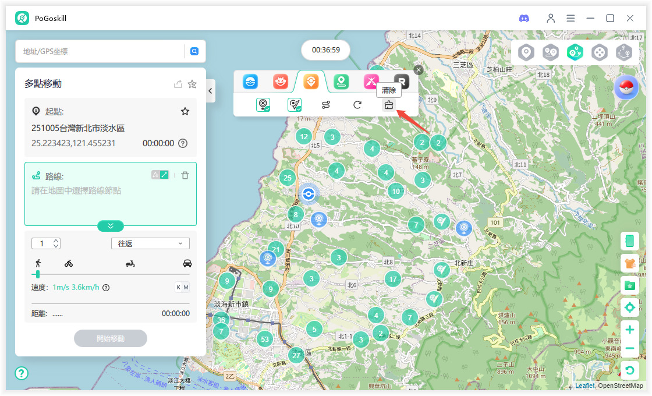Click the 開始移動 button
The width and height of the screenshot is (652, 396).
(x=111, y=338)
